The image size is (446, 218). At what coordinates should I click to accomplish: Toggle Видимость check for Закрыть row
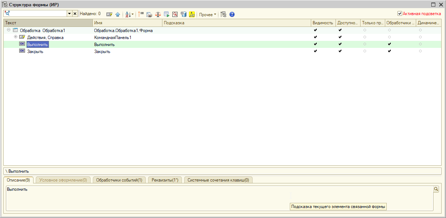(315, 51)
